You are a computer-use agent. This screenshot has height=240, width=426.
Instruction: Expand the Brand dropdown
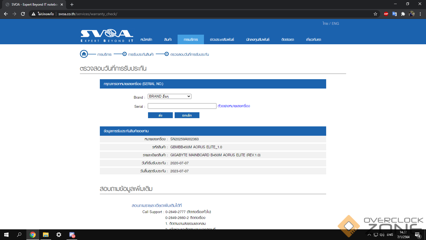tap(170, 97)
